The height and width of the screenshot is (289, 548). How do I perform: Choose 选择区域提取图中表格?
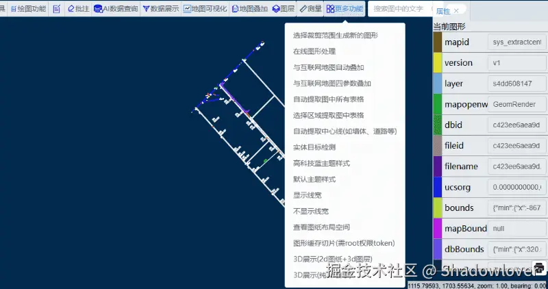coord(329,115)
